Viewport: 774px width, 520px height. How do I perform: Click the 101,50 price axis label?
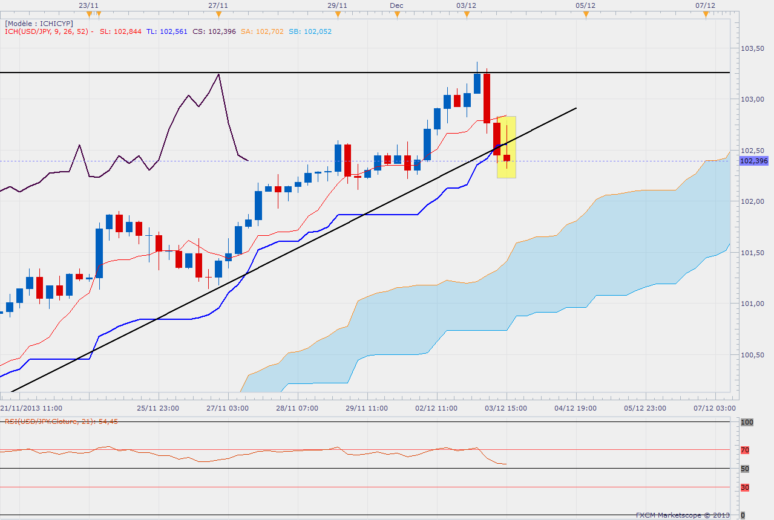[753, 253]
